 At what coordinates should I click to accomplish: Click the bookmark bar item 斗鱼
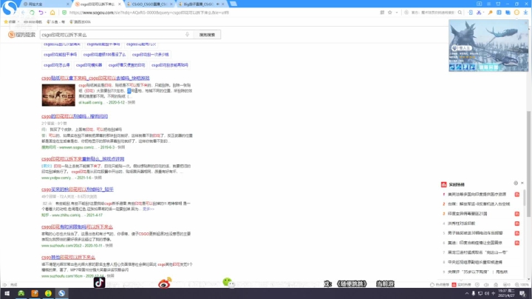point(55,21)
